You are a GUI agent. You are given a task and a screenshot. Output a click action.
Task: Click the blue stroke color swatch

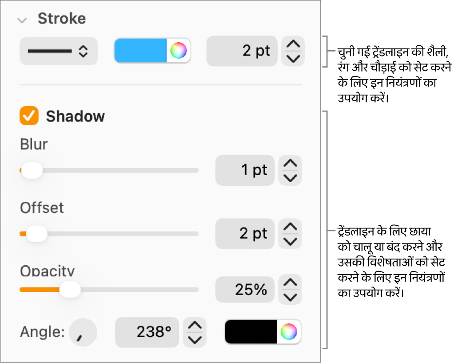click(x=140, y=51)
